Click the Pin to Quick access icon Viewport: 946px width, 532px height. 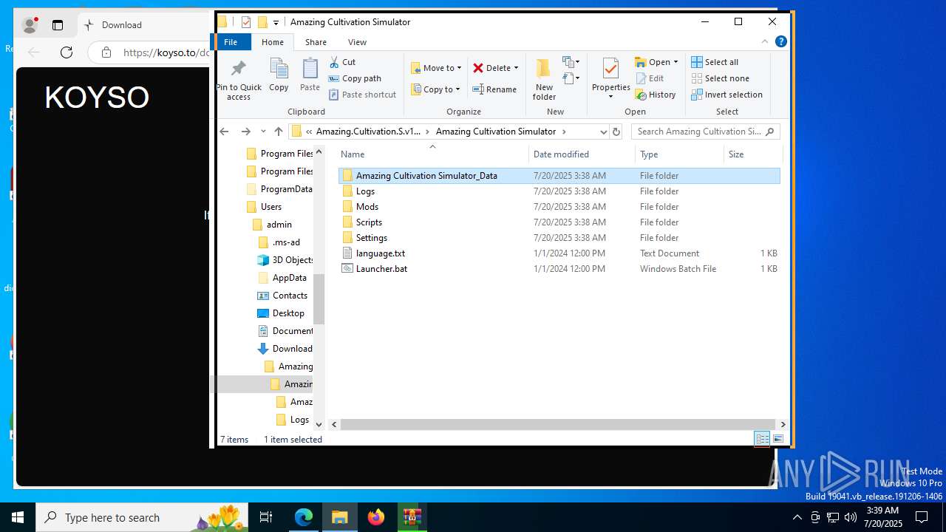point(238,80)
